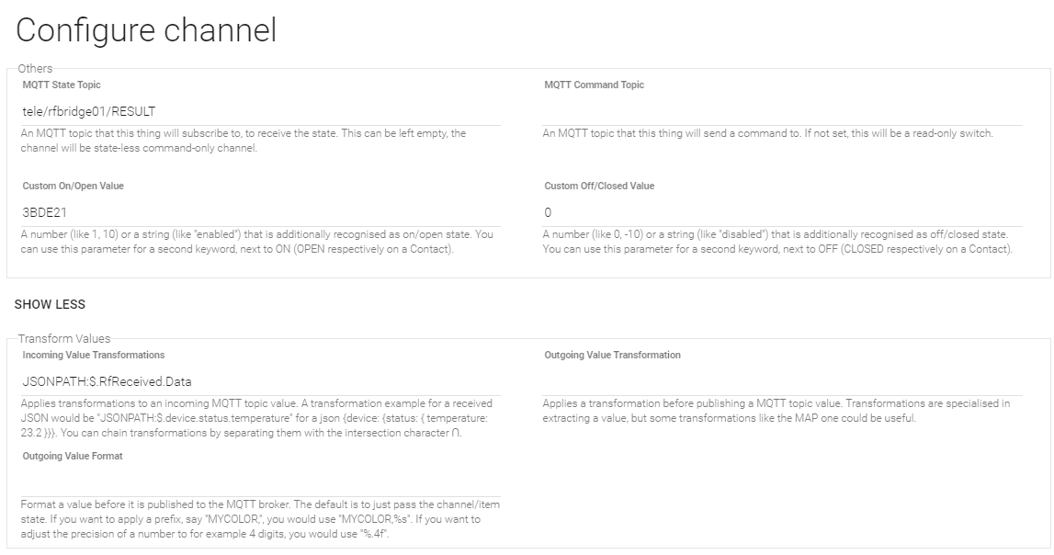1054x555 pixels.
Task: Click the MQTT State Topic input field
Action: point(260,111)
